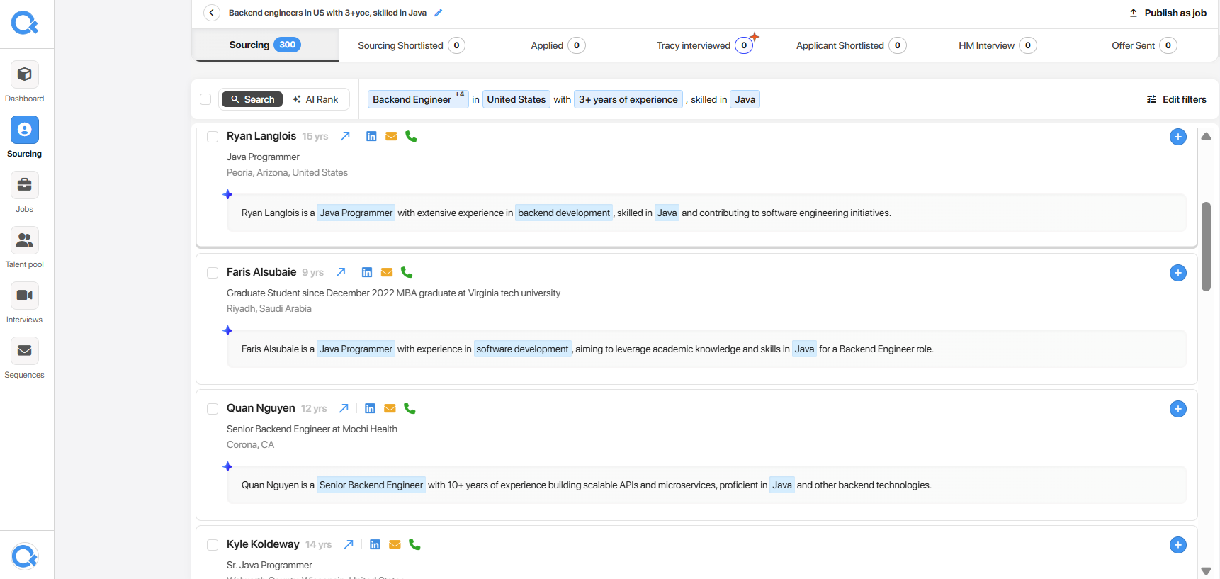Image resolution: width=1220 pixels, height=579 pixels.
Task: Email Quan Nguyen via envelope icon
Action: [390, 408]
